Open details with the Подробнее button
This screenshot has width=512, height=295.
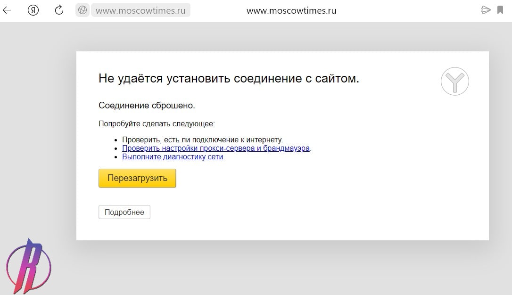124,212
